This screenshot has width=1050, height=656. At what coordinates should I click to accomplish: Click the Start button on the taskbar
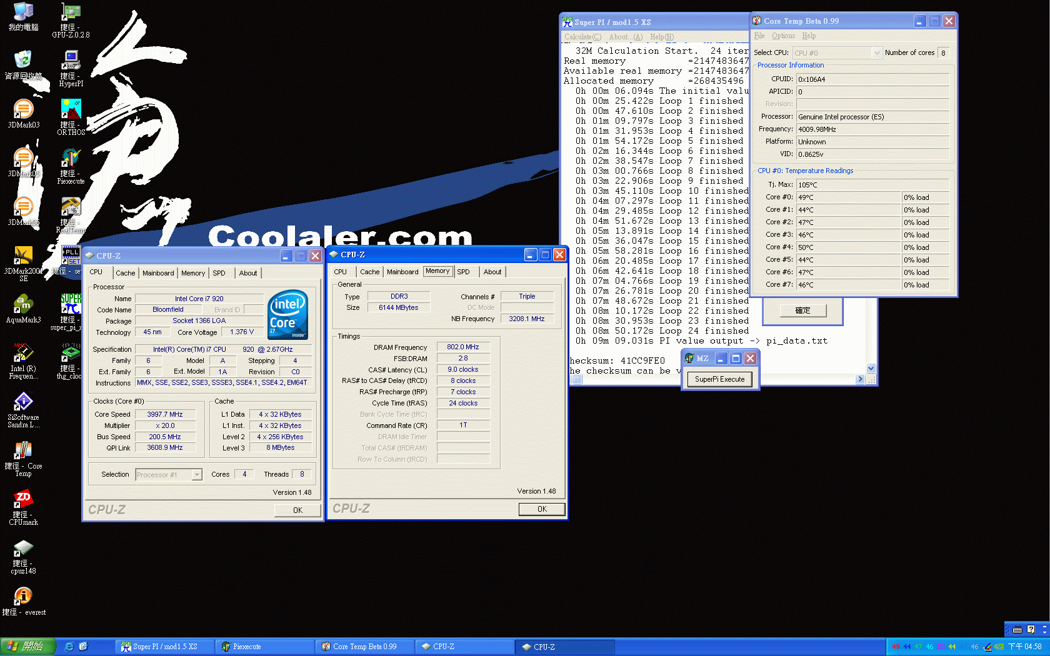click(27, 647)
